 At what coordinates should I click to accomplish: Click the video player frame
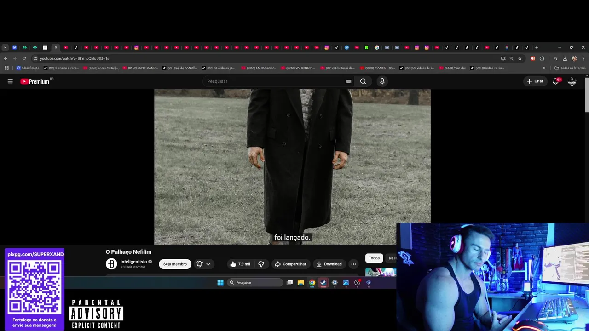[x=292, y=166]
